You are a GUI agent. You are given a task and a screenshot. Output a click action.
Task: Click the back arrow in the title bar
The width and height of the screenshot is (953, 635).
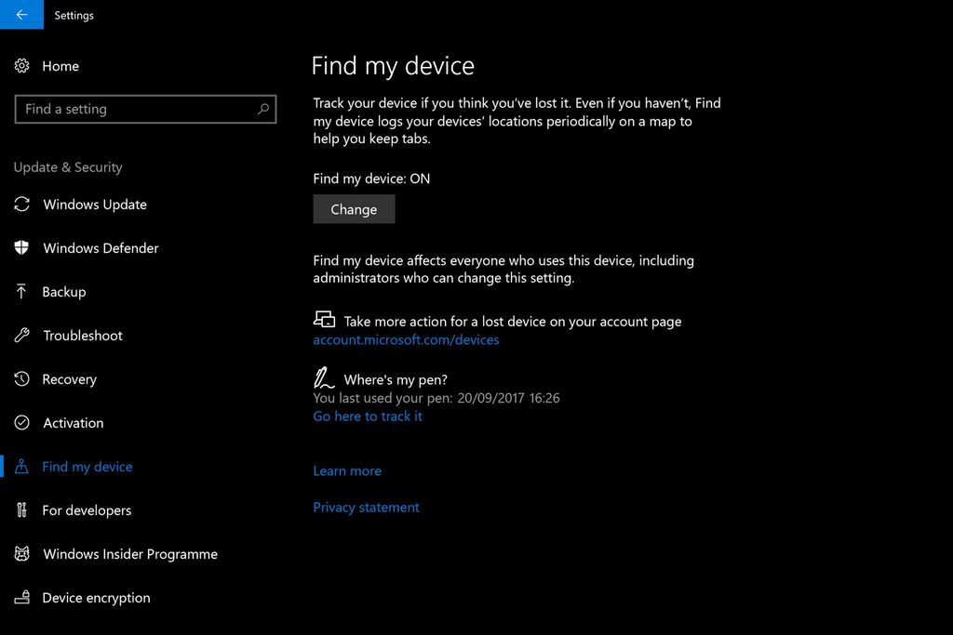pyautogui.click(x=20, y=15)
